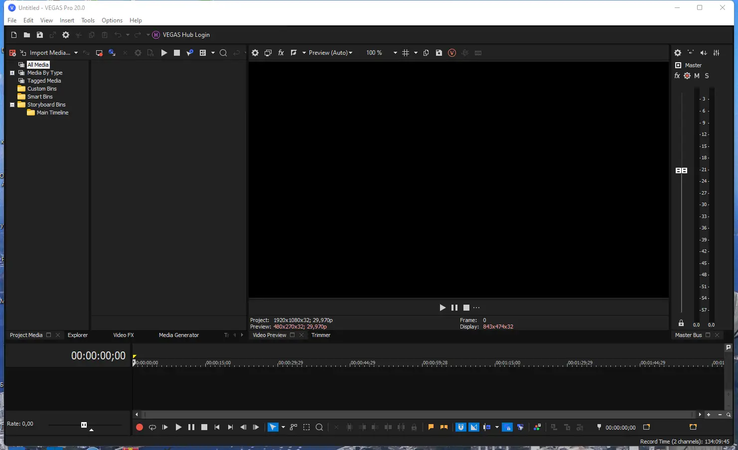
Task: Switch to the Trimmer tab
Action: pos(320,335)
